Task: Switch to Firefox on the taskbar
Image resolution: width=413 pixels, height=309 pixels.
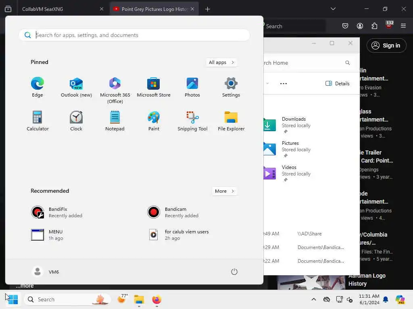Action: point(157,299)
